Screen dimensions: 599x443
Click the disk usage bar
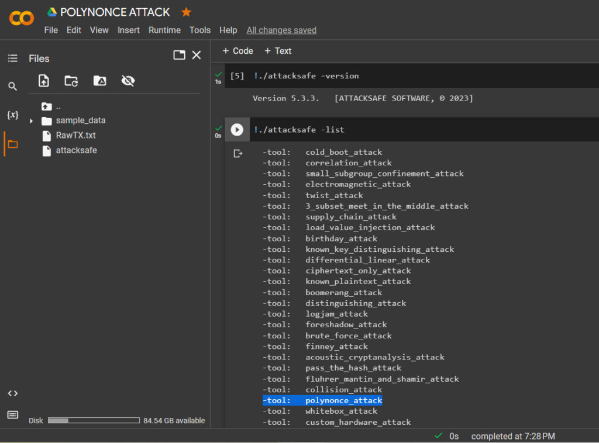point(94,420)
